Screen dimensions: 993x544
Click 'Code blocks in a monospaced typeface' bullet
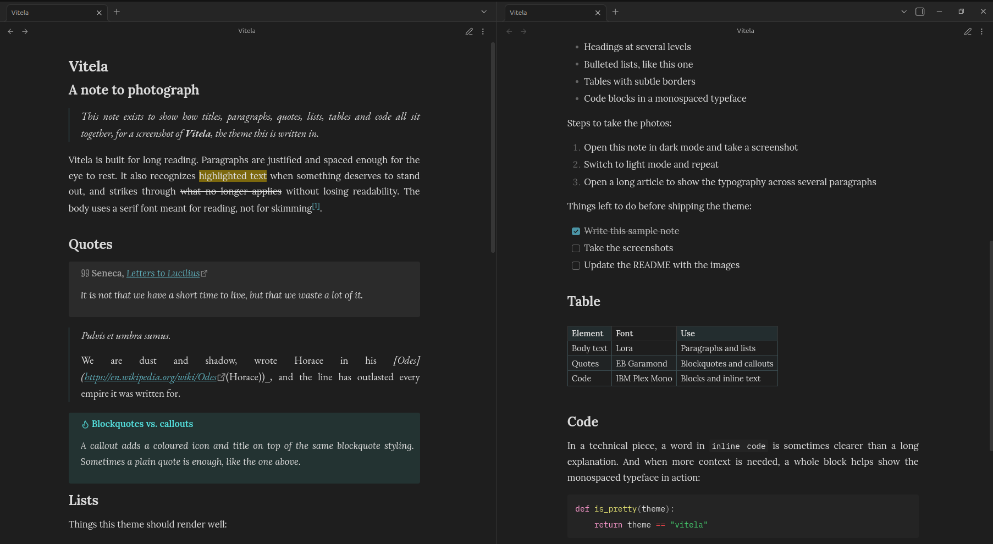coord(665,98)
